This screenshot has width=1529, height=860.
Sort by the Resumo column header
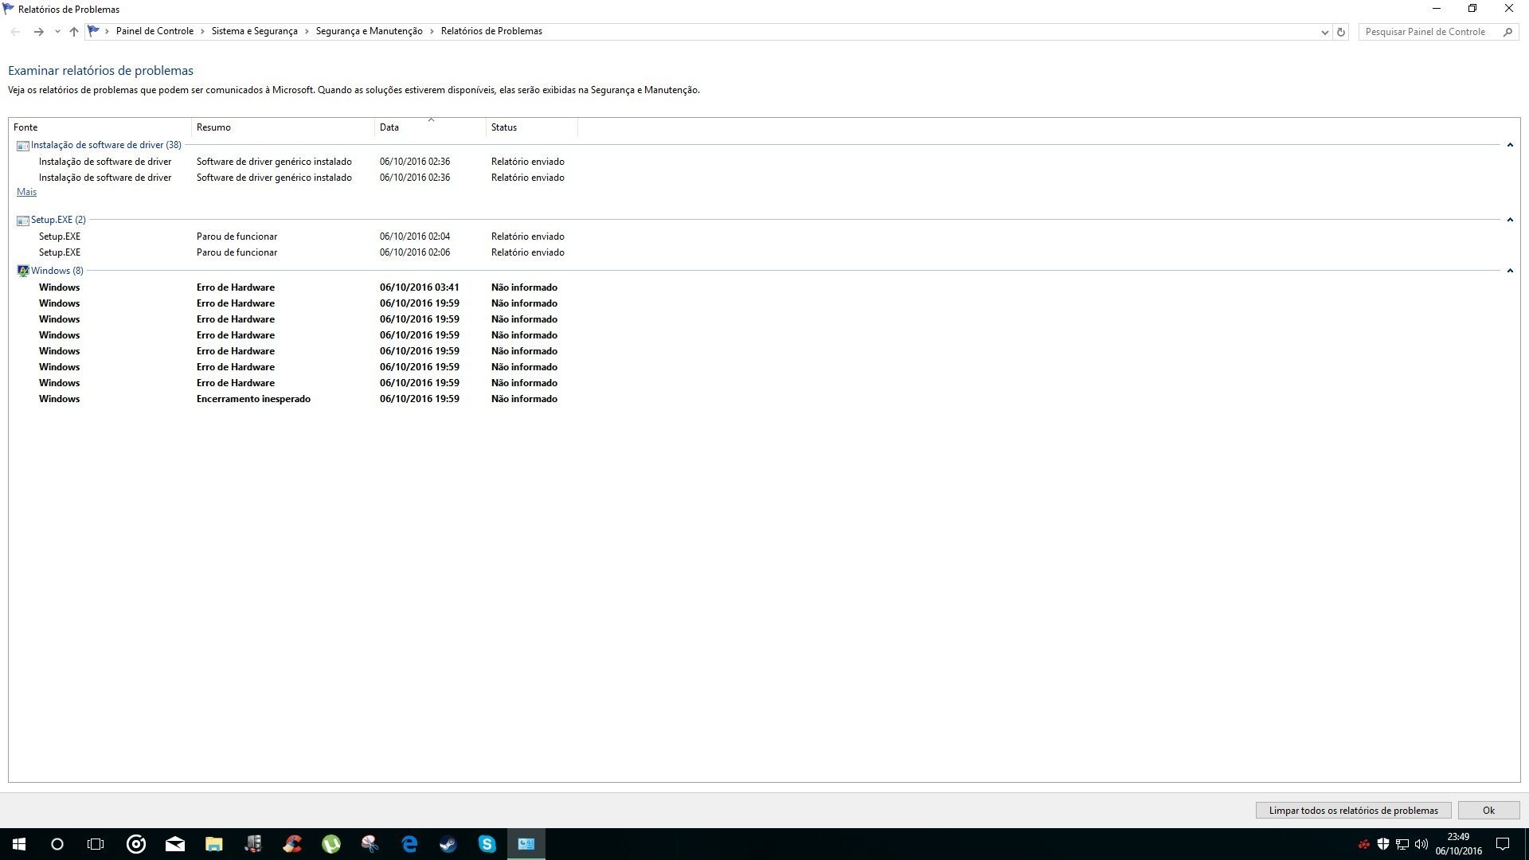coord(283,127)
